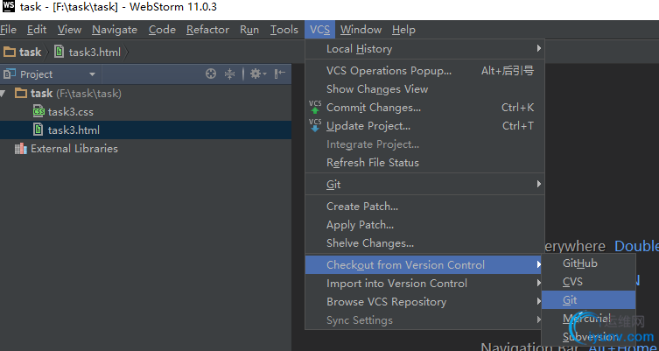The height and width of the screenshot is (351, 659).
Task: Click the task3.css file icon
Action: coord(39,111)
